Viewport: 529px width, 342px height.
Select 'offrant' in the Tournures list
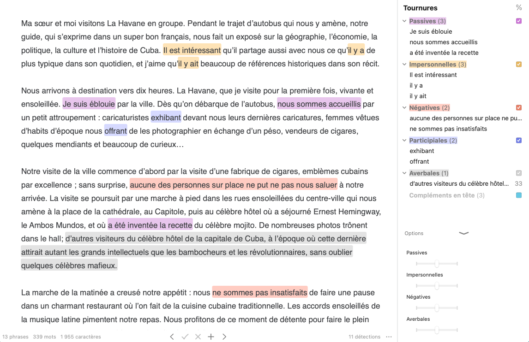pos(419,161)
